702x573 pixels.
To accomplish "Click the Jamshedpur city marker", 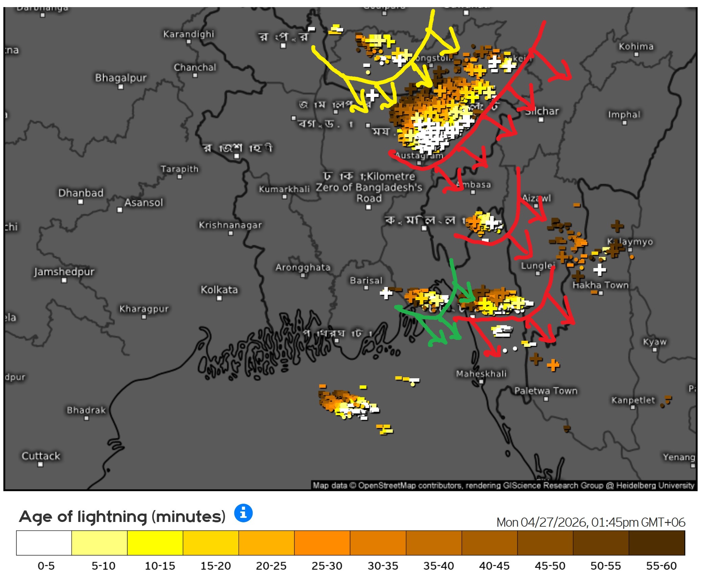I will click(x=64, y=280).
